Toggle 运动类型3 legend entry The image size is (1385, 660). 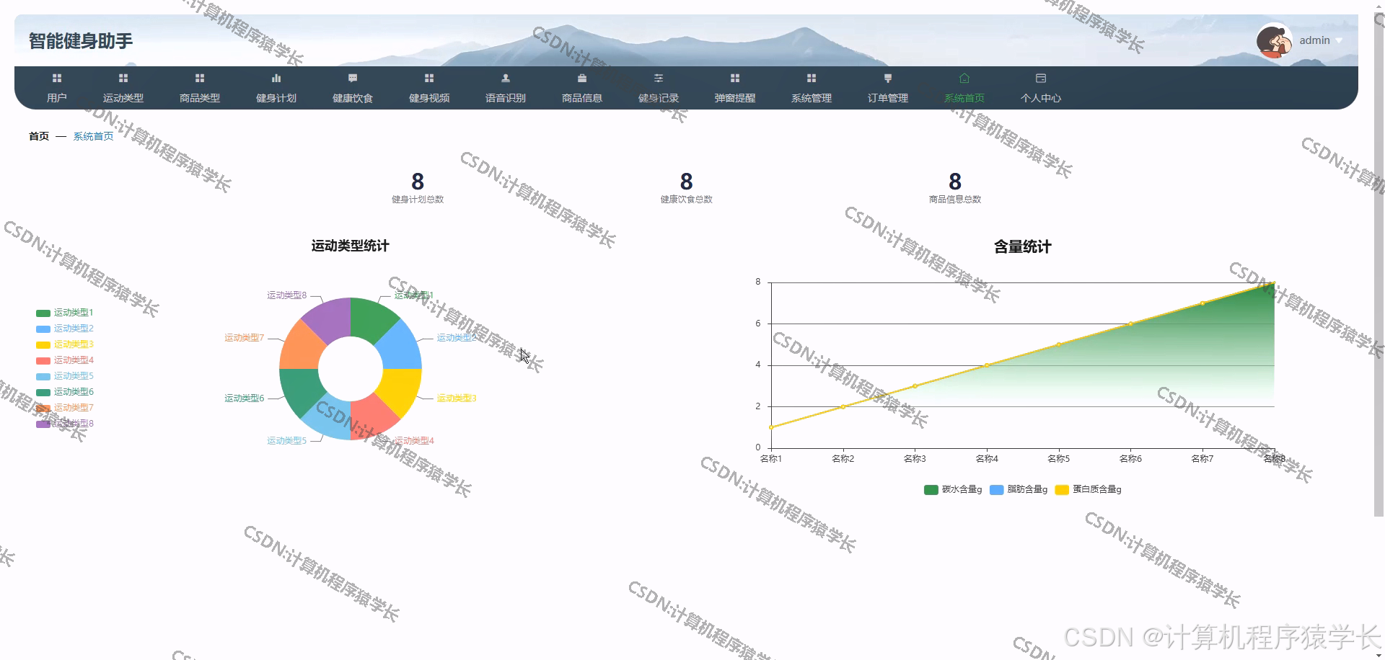65,344
